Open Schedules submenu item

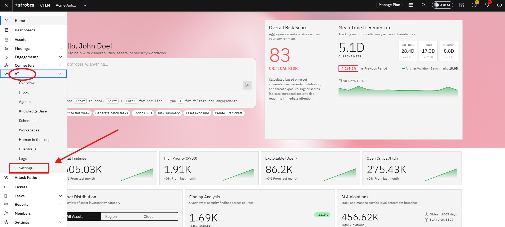28,121
